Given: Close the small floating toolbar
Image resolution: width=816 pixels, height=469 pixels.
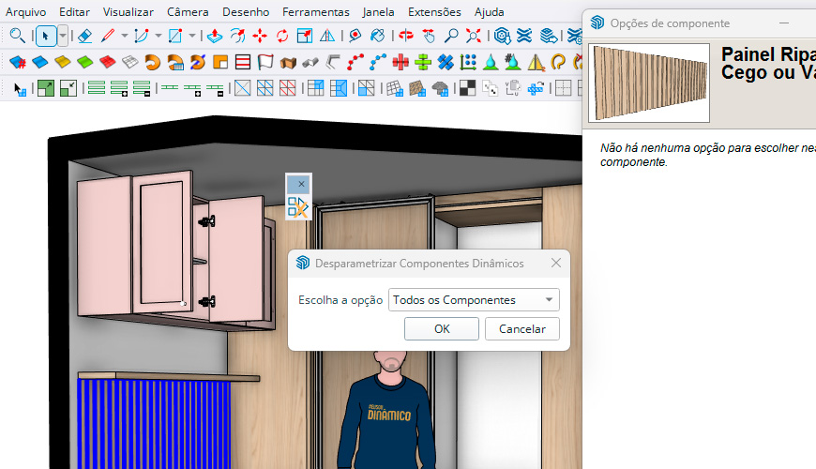Looking at the screenshot, I should tap(300, 184).
